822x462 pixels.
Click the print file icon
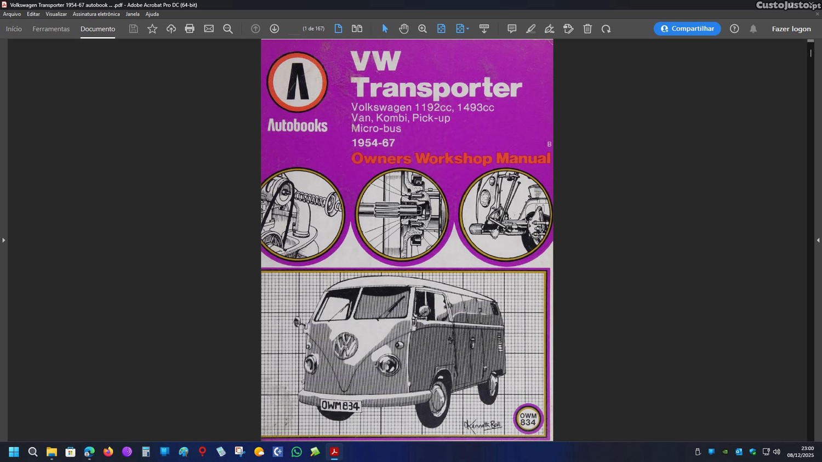[190, 29]
